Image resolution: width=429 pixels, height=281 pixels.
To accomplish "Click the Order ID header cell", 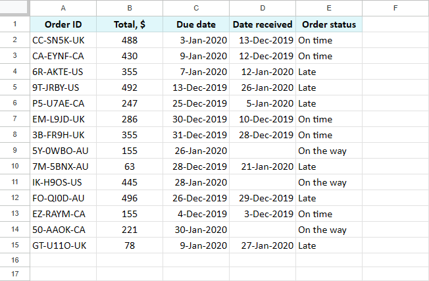I will 63,24.
